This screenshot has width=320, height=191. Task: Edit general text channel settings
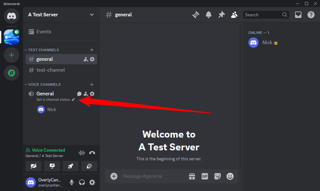92,59
